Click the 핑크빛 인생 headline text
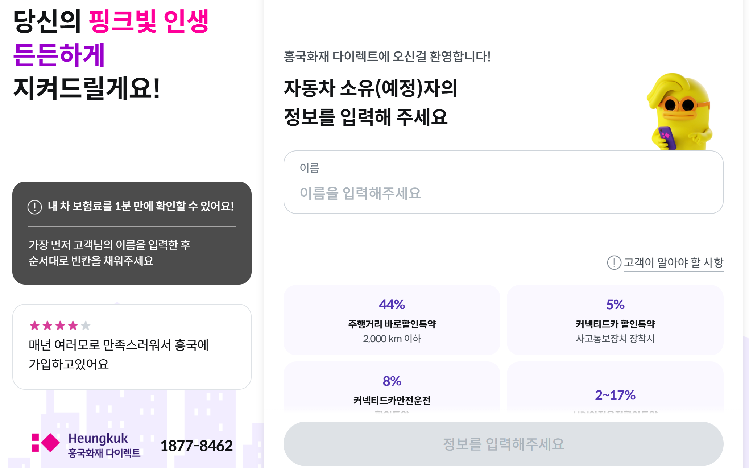The image size is (749, 468). pos(149,22)
